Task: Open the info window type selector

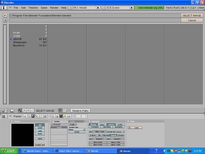Action: click(x=5, y=8)
